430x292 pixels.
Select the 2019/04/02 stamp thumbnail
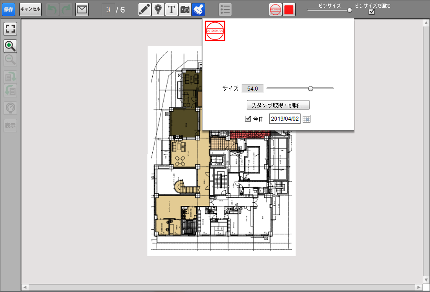click(x=215, y=31)
